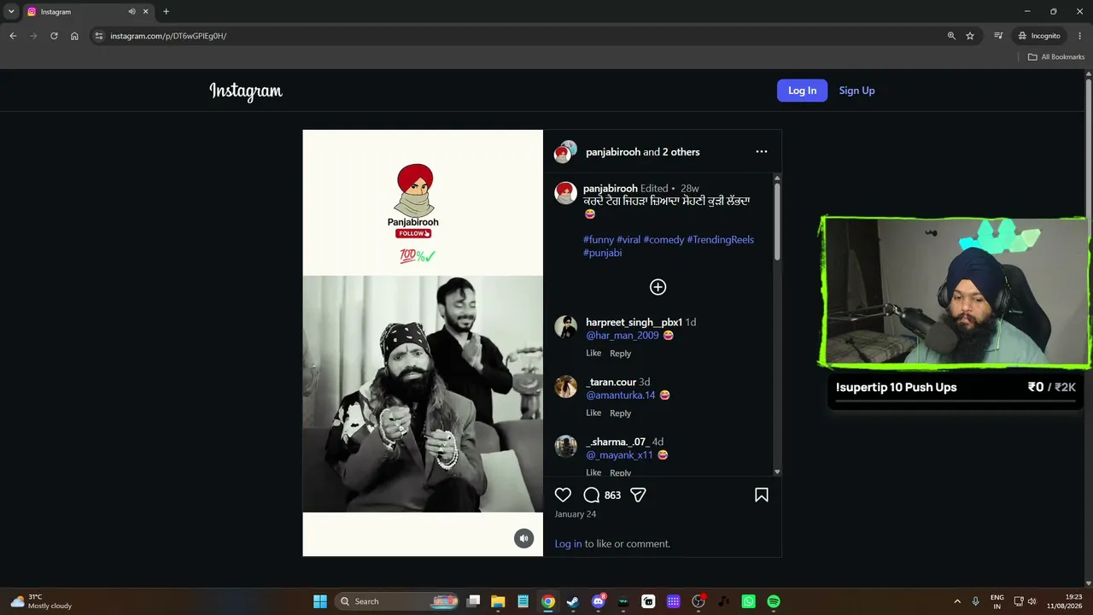Open Chrome's tab search dropdown
Viewport: 1093px width, 615px height.
click(x=11, y=12)
